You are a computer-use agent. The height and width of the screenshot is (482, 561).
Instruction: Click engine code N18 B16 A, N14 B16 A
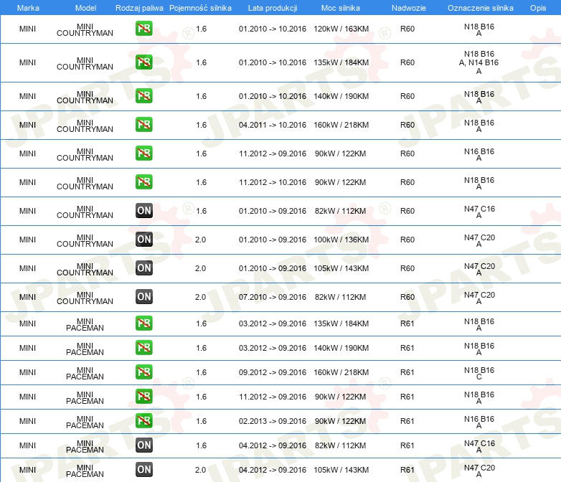[478, 62]
